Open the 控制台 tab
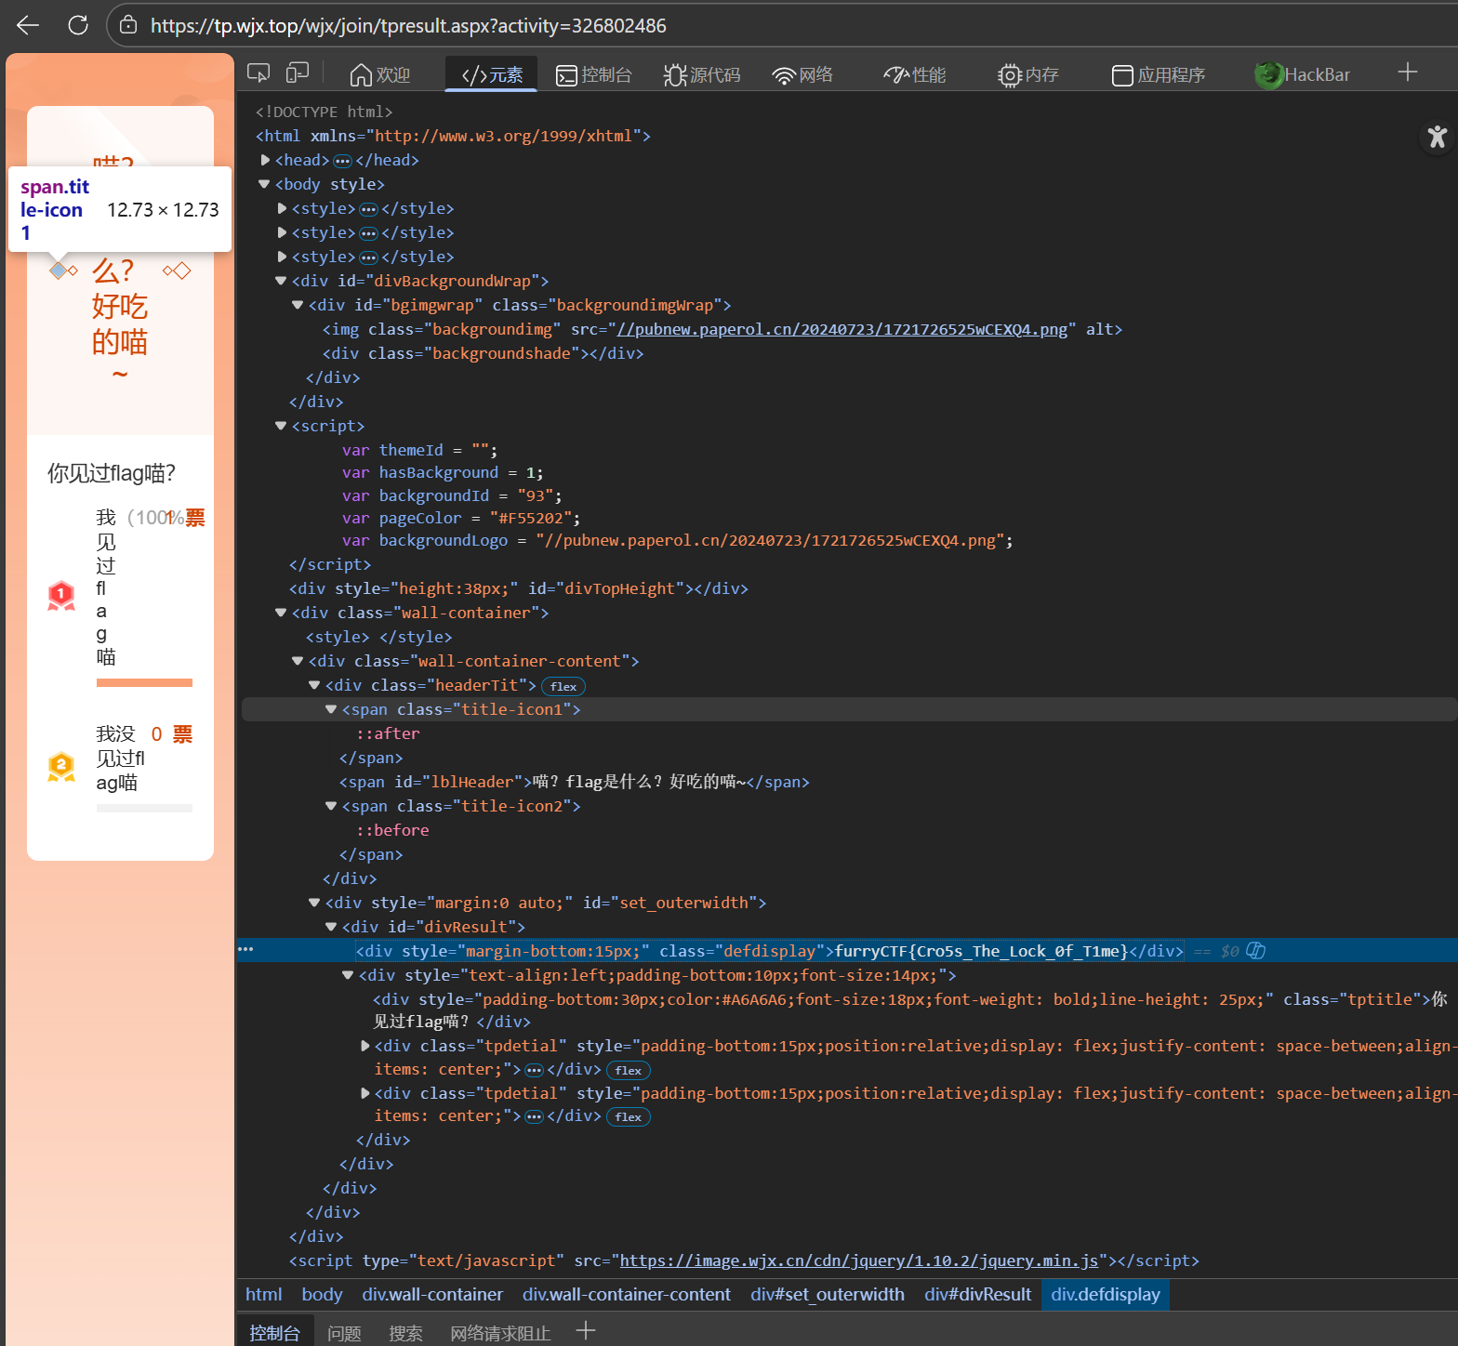Screen dimensions: 1458x1346 tap(594, 74)
